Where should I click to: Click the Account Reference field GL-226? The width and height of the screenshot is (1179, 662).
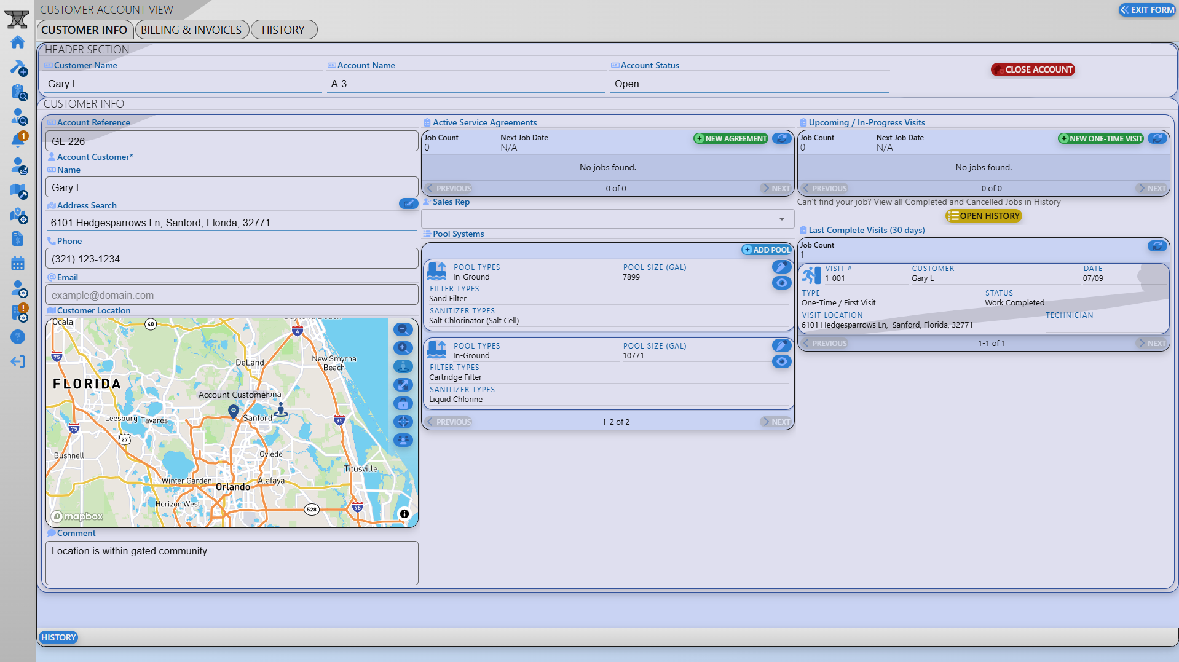232,141
